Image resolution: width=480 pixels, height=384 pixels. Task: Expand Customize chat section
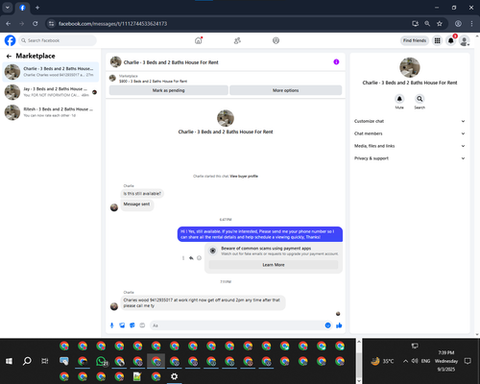(409, 121)
